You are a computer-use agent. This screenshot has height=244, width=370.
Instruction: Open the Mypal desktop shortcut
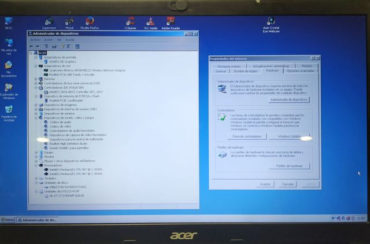(x=69, y=24)
